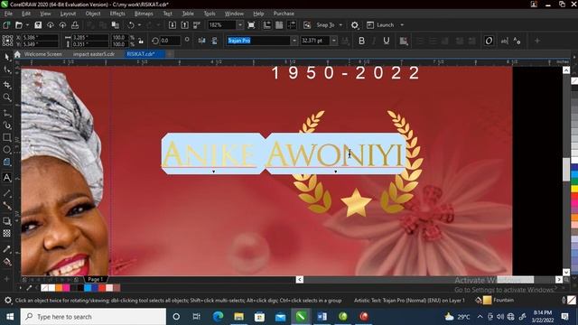Image resolution: width=578 pixels, height=325 pixels.
Task: Open File Explorer from taskbar
Action: point(238,317)
